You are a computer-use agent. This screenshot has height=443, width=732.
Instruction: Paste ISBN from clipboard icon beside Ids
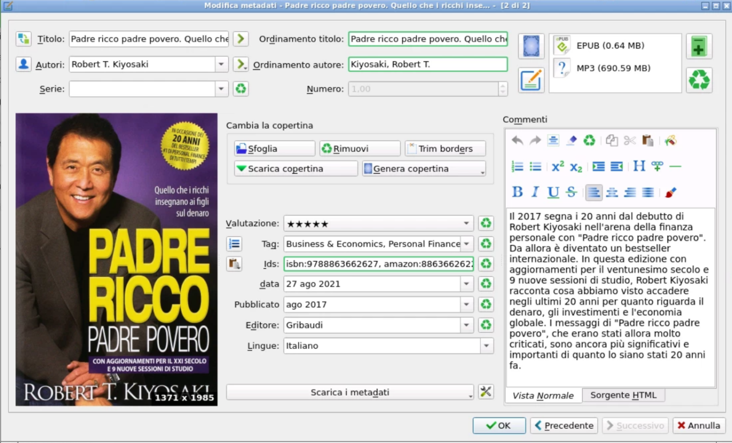pos(234,264)
